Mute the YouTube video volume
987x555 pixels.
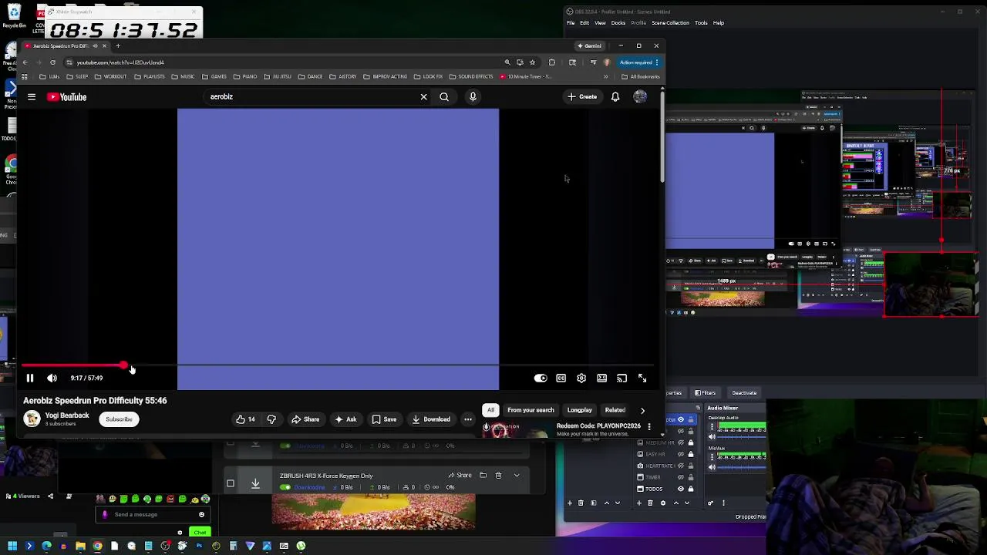click(52, 378)
